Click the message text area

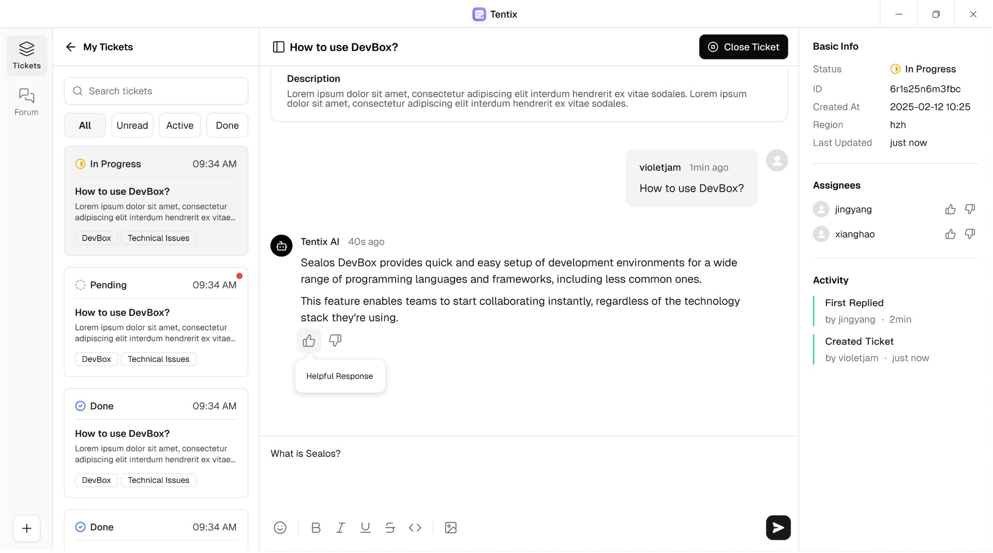(529, 475)
